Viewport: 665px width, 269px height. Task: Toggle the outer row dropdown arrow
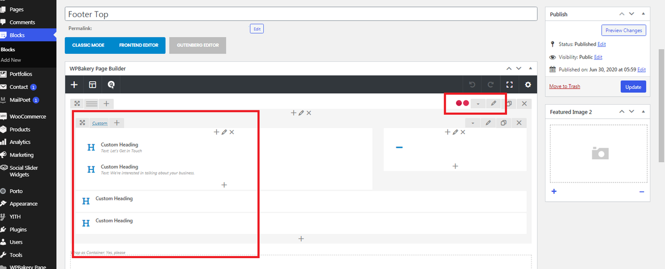(x=478, y=104)
